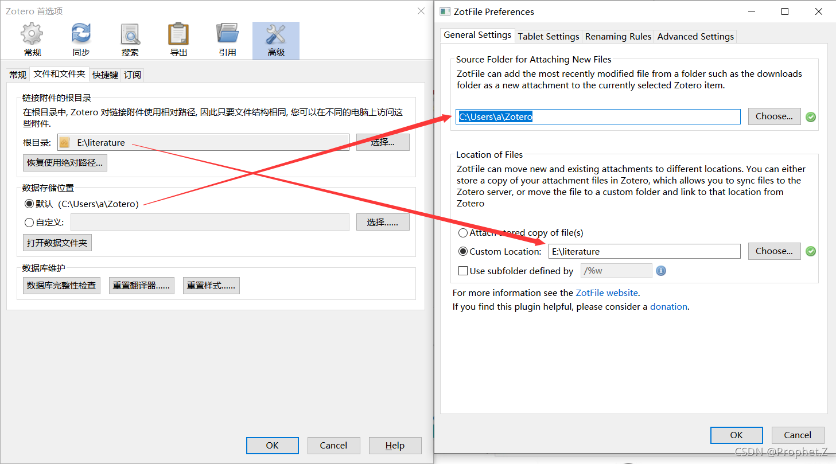
Task: Click 重置样式...... button
Action: point(211,286)
